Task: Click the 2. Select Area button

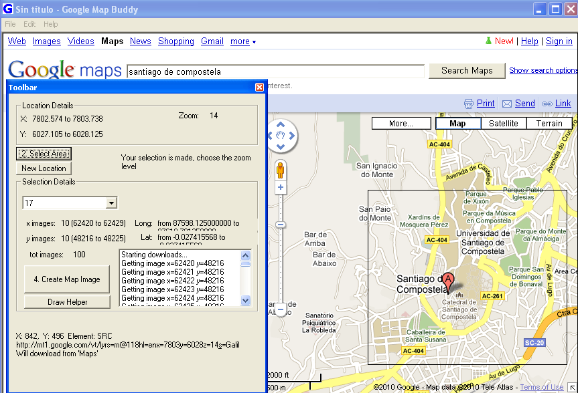Action: (44, 154)
